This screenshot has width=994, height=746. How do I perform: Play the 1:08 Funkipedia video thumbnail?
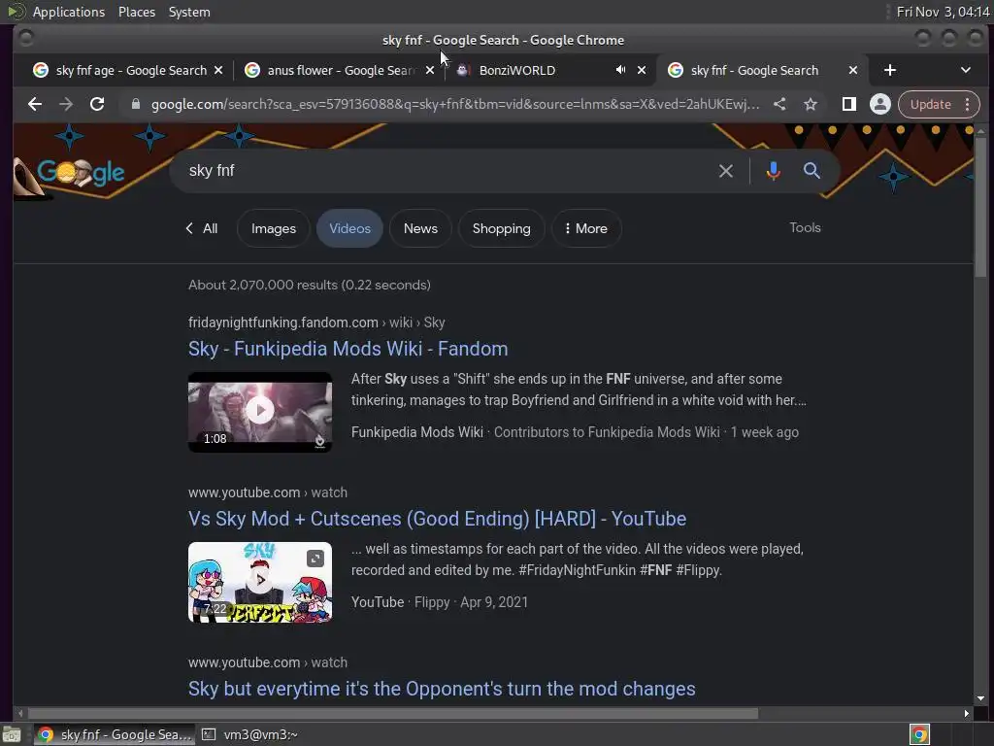click(260, 412)
